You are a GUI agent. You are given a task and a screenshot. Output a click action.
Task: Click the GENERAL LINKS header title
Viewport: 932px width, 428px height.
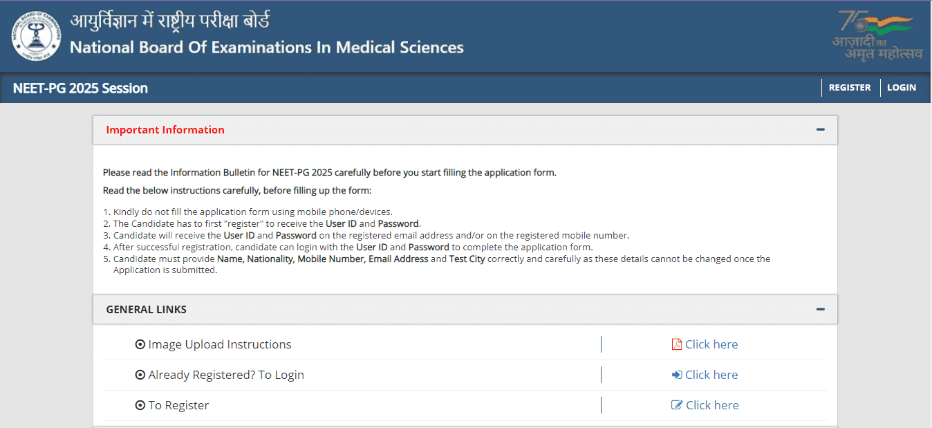[146, 310]
